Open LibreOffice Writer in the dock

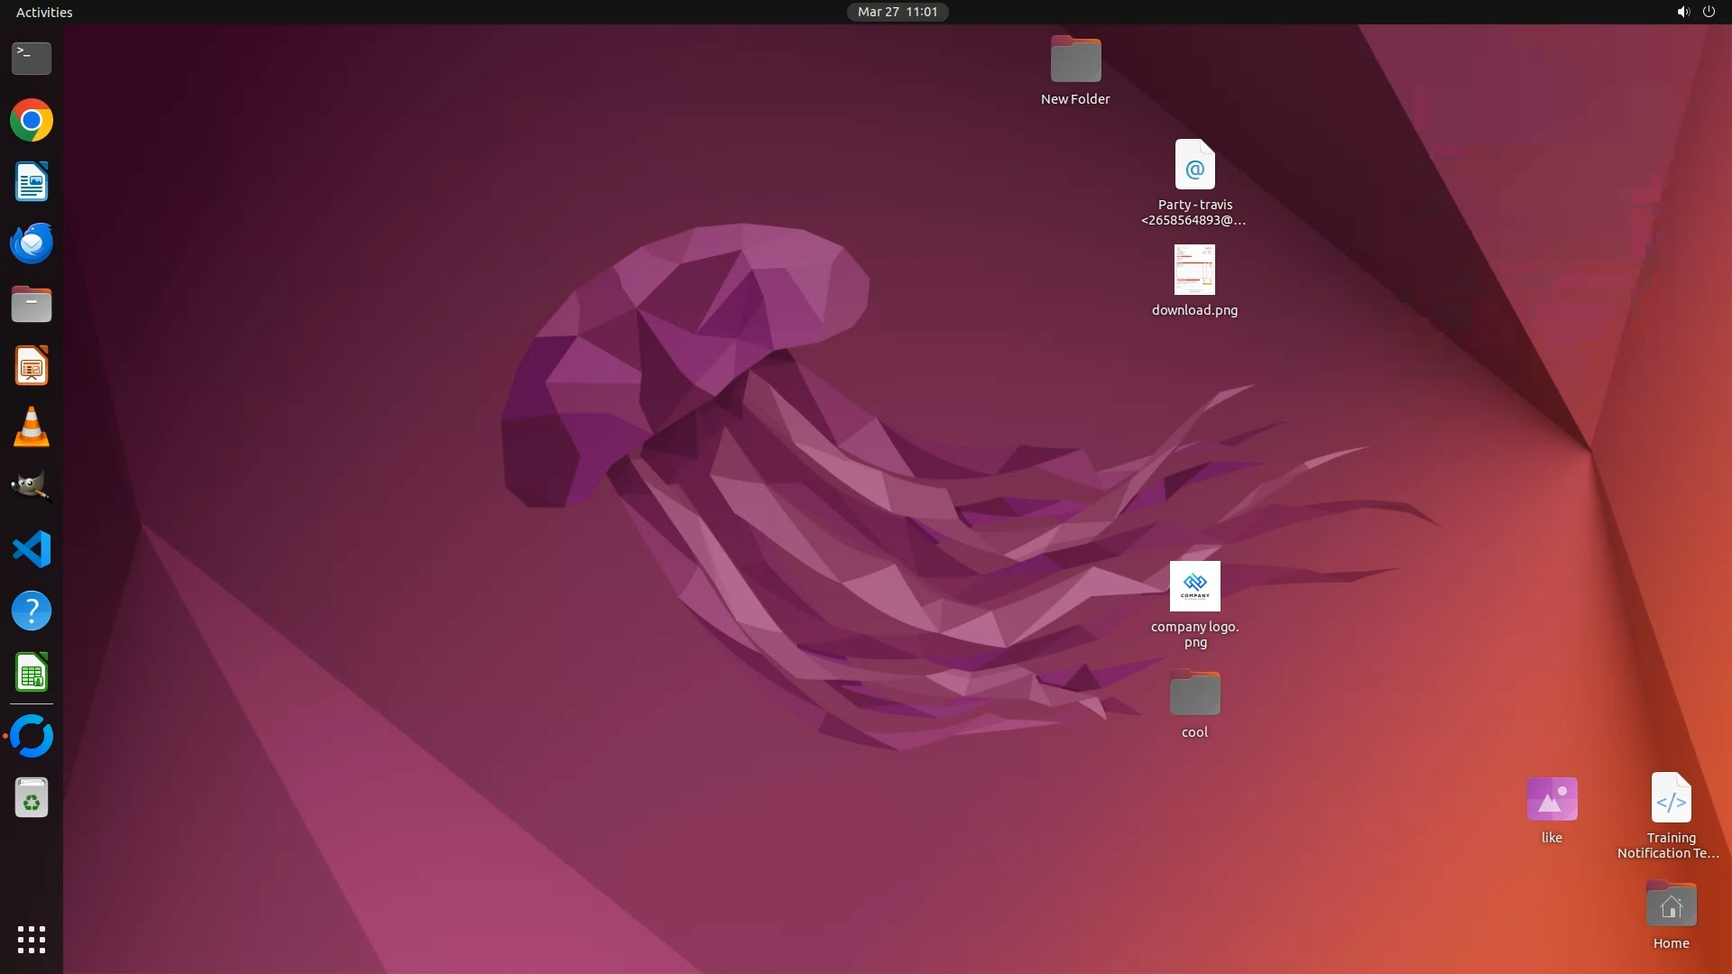click(x=32, y=182)
